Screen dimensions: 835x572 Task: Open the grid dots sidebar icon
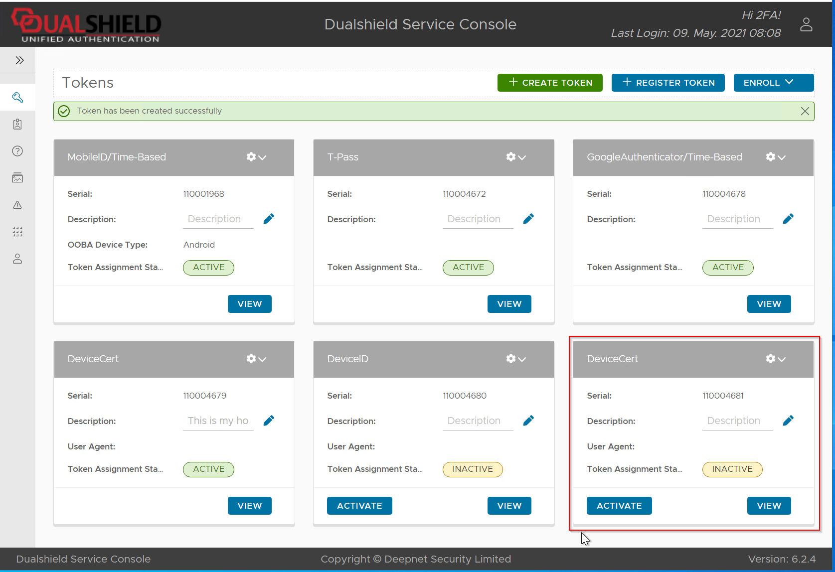[x=17, y=232]
